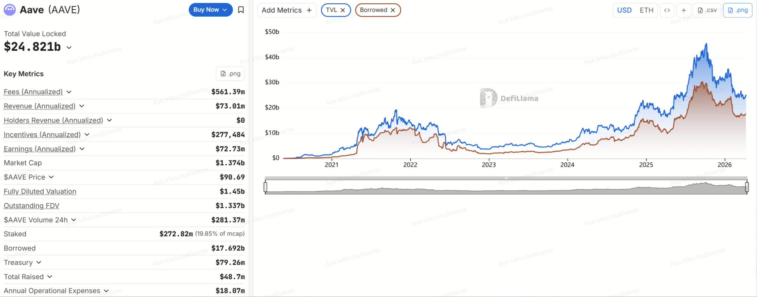Switch chart denomination to ETH

point(646,10)
